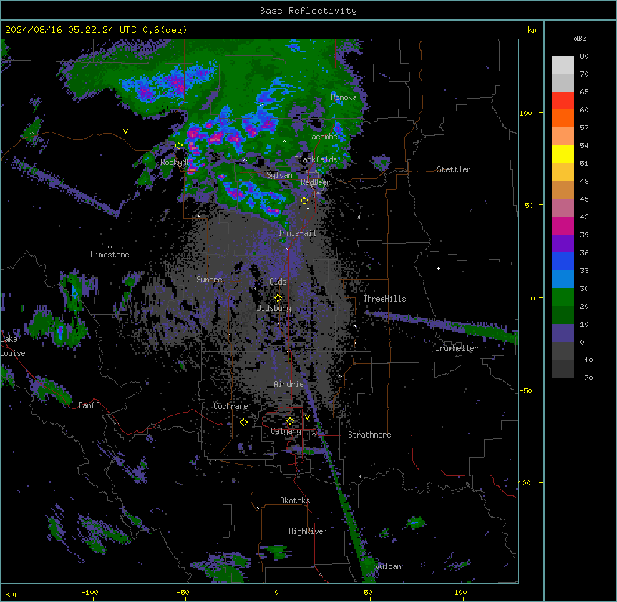Click the Sylvan town label
Image resolution: width=617 pixels, height=602 pixels.
(279, 175)
